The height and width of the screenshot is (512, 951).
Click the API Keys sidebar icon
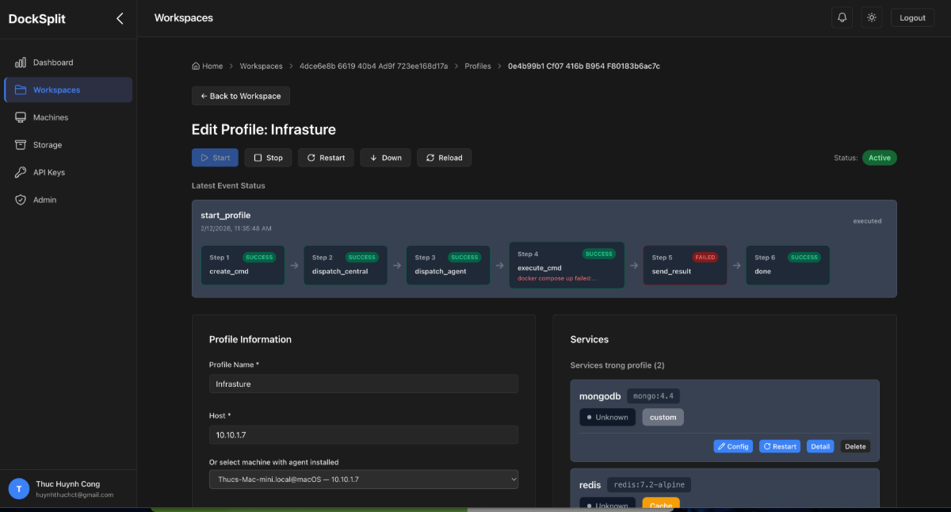(x=21, y=172)
